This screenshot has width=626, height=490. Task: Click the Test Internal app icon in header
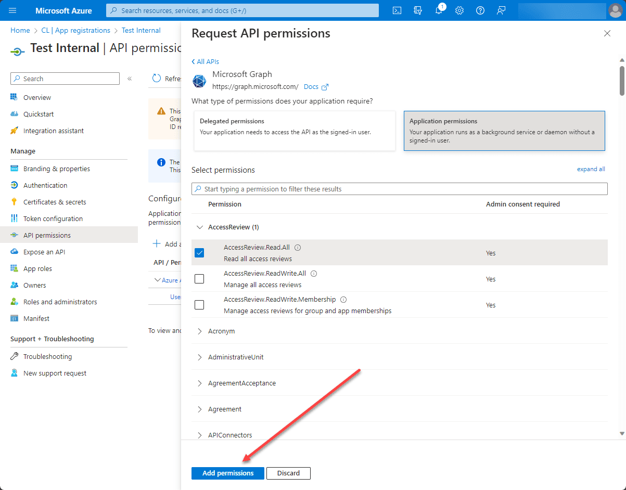(18, 51)
